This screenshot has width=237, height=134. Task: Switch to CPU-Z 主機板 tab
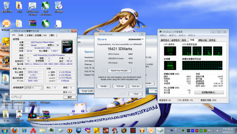coord(30,35)
